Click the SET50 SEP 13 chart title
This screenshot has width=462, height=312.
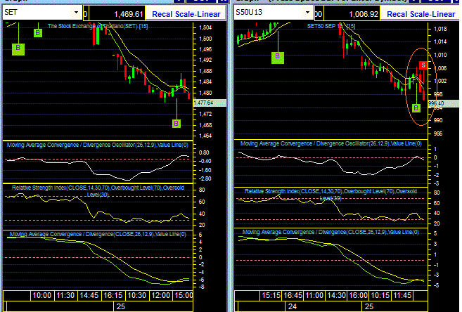(331, 26)
